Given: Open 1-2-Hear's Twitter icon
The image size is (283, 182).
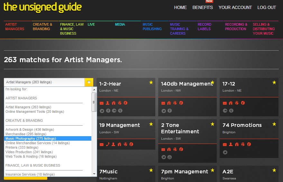Looking at the screenshot, I should [x=102, y=111].
